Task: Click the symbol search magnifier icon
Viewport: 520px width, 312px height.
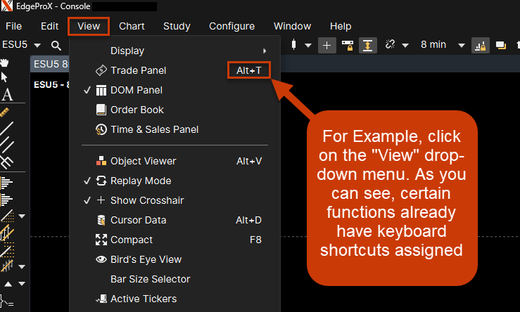Action: point(56,46)
